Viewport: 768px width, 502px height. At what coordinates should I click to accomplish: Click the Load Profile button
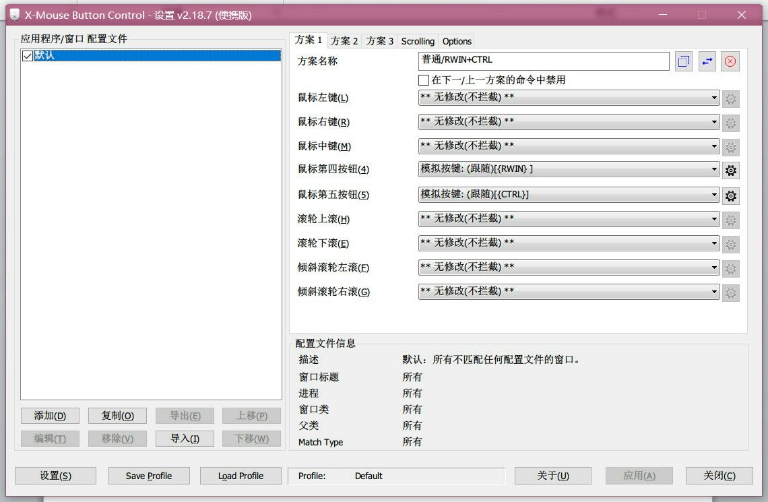(241, 476)
